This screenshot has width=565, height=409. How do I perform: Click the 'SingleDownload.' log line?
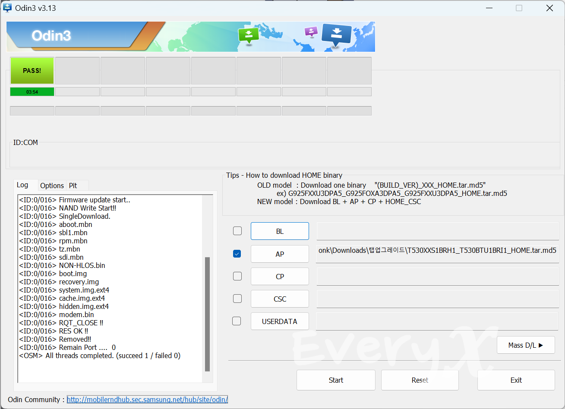click(x=65, y=216)
